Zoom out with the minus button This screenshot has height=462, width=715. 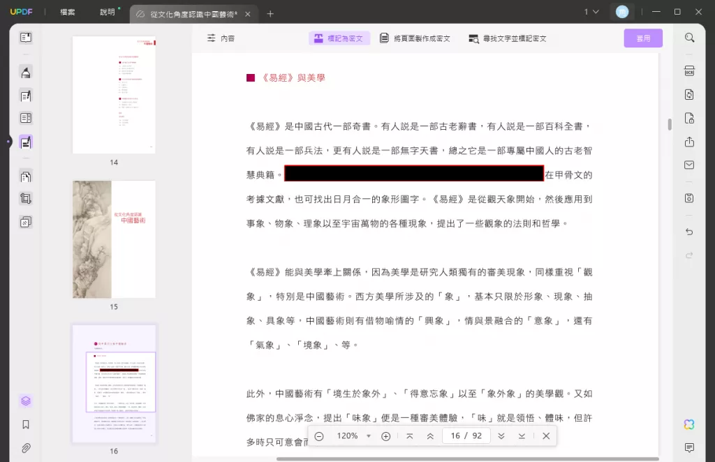[319, 436]
